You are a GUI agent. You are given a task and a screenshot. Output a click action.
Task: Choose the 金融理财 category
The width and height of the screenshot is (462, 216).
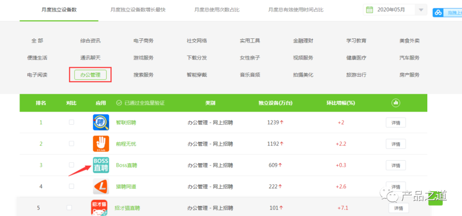(x=303, y=41)
